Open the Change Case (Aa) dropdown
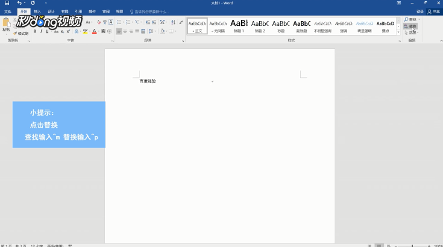 coord(89,22)
